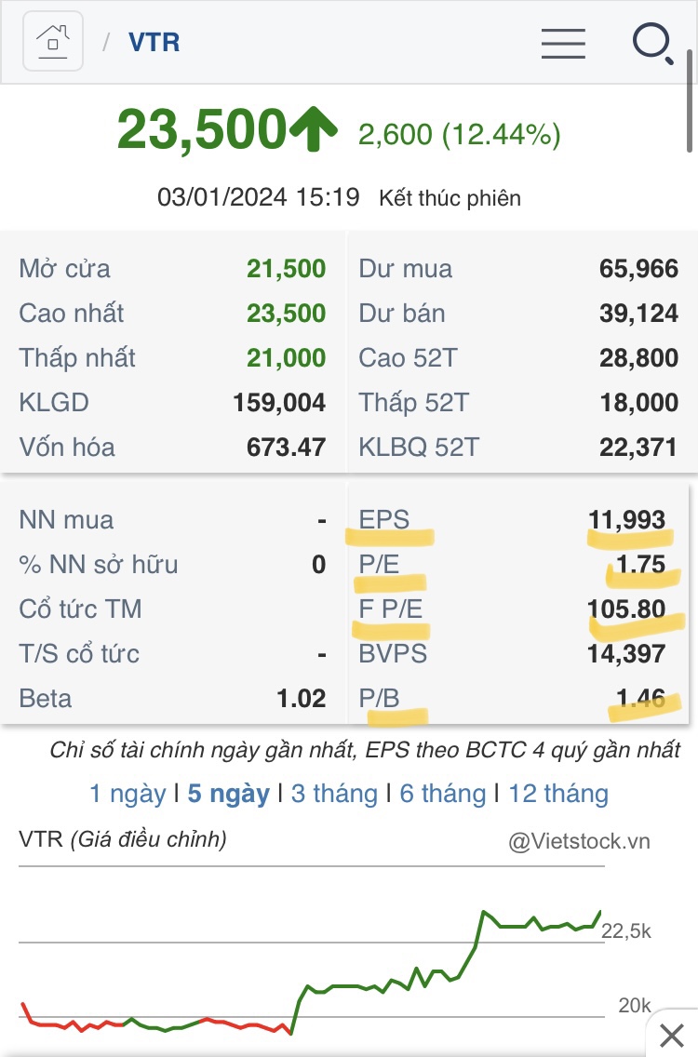This screenshot has height=1057, width=698.
Task: Click the @Vietstock.vn chart watermark
Action: (x=579, y=841)
